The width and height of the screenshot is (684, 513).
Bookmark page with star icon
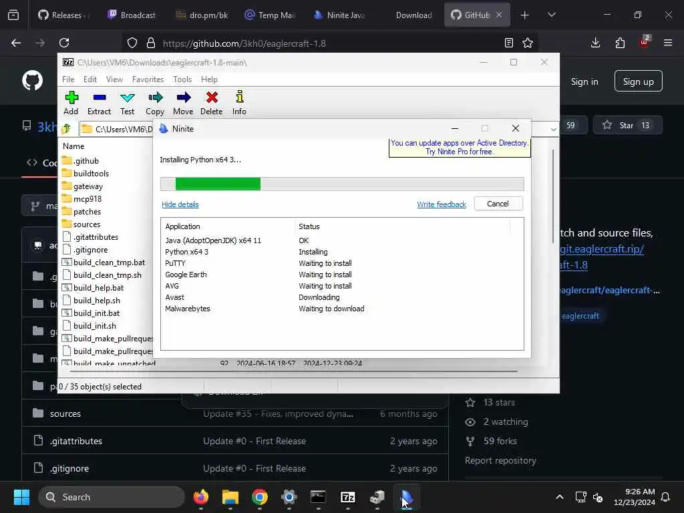click(528, 43)
